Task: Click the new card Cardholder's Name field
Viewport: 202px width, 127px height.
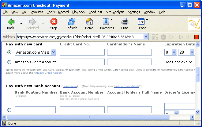Action: [129, 52]
